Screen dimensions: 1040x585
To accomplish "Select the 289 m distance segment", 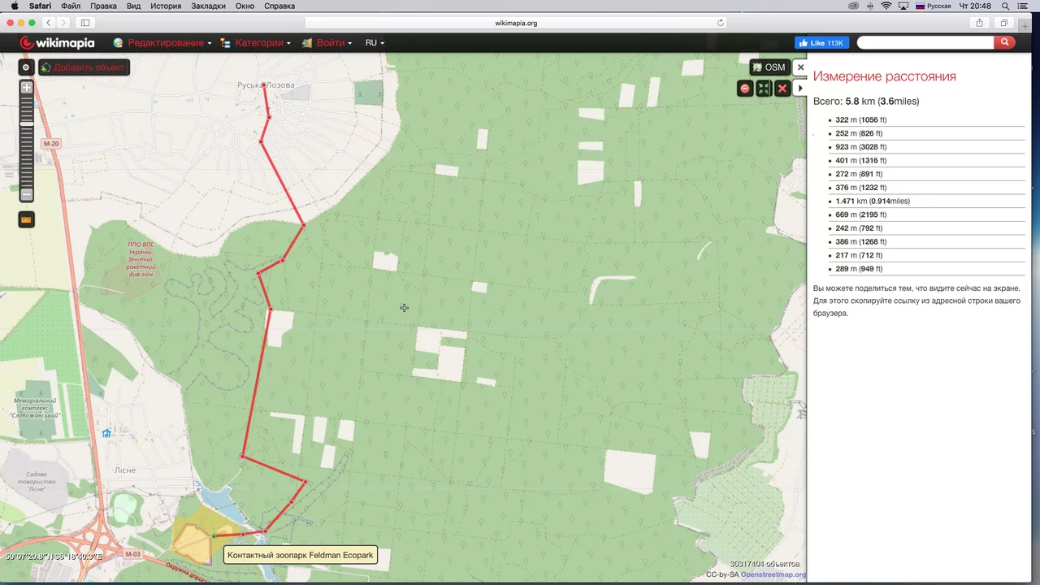I will (x=926, y=269).
